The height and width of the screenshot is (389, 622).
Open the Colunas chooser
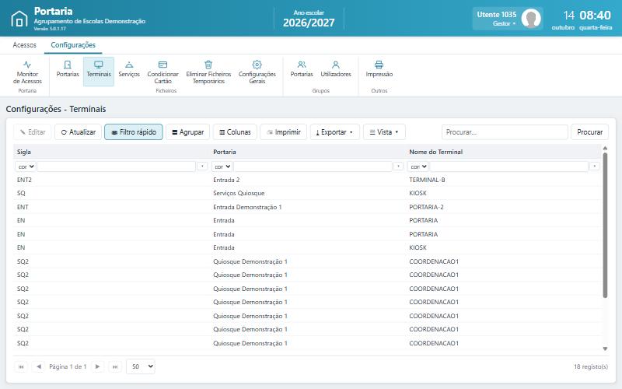[x=235, y=131]
